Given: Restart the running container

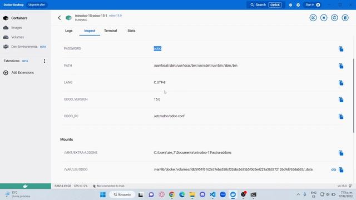Looking at the screenshot, I should coord(334,18).
